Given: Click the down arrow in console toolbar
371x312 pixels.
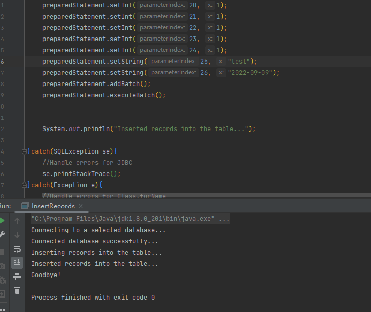Looking at the screenshot, I should click(17, 234).
